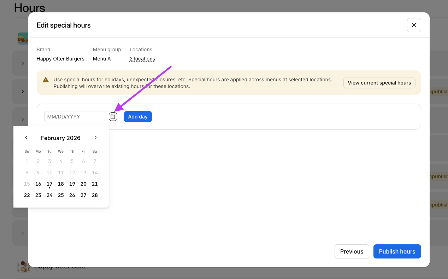Viewport: 448px width, 279px height.
Task: Click the calendar icon in date field
Action: point(113,117)
